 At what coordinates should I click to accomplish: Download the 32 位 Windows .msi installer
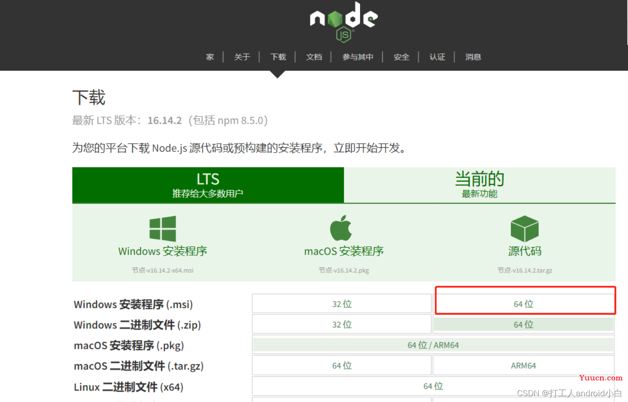[342, 304]
